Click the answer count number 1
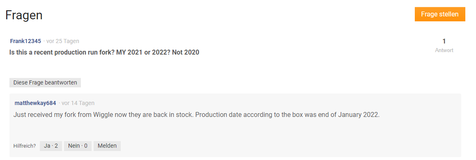This screenshot has width=476, height=160. click(x=444, y=41)
